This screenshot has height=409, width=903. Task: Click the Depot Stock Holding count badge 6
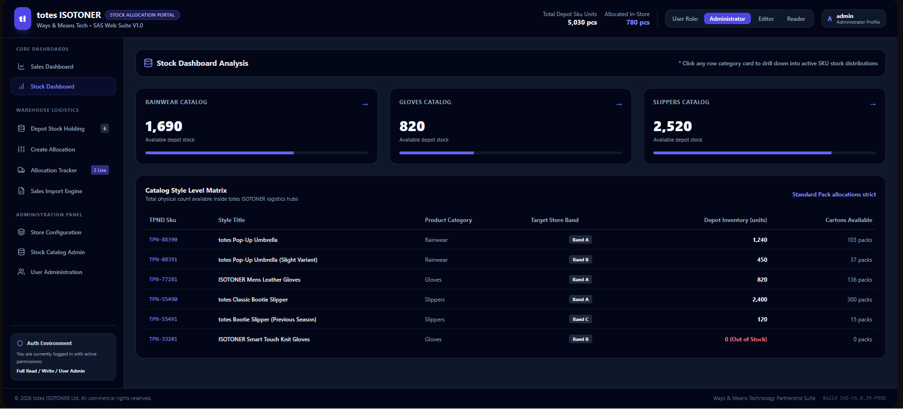[105, 129]
